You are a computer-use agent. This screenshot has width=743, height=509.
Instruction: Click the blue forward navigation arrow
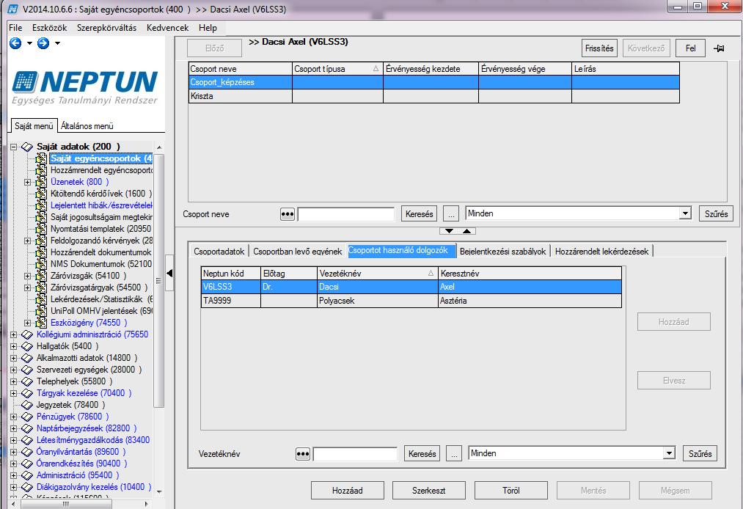[x=43, y=43]
